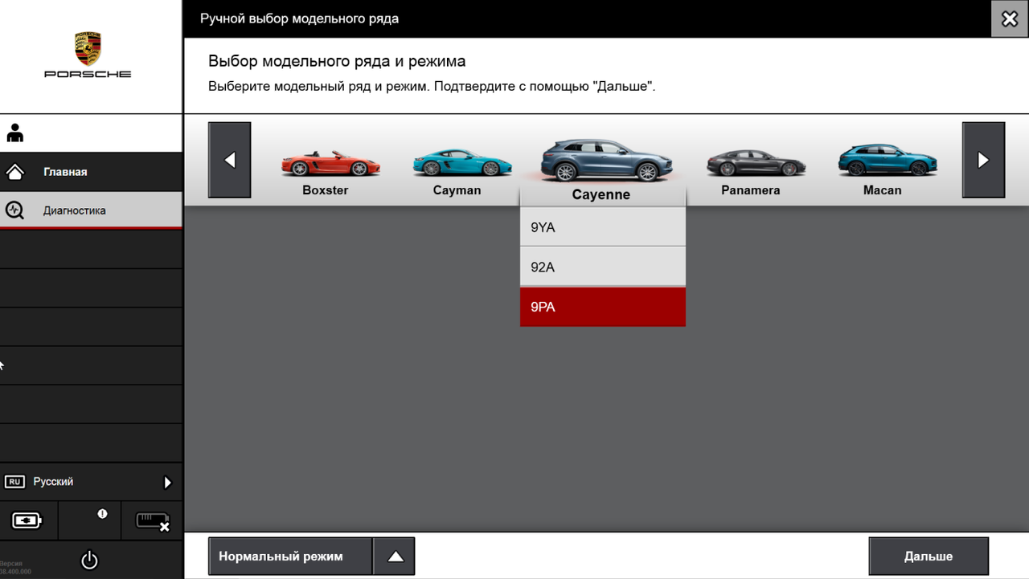Select the Panamera model series
This screenshot has width=1029, height=579.
750,172
